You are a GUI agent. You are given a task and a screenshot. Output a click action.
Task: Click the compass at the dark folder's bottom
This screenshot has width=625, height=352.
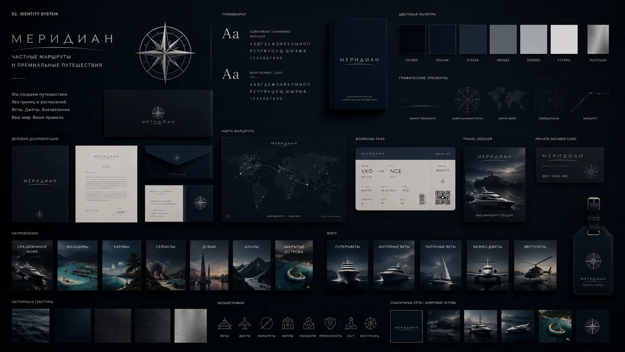pos(40,214)
